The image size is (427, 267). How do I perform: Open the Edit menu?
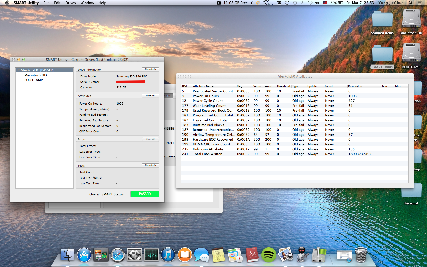tap(57, 3)
